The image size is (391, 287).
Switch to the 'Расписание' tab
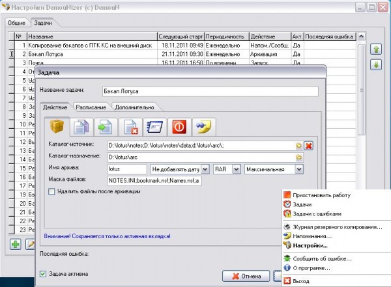pos(91,107)
